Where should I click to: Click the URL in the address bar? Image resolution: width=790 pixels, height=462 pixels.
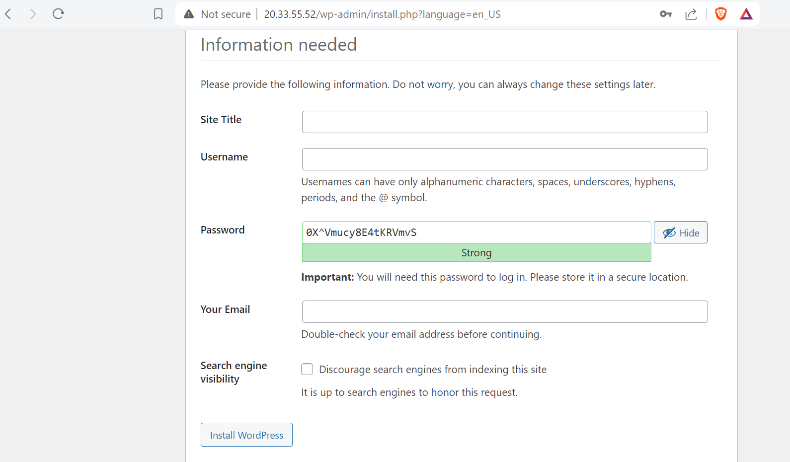point(382,14)
